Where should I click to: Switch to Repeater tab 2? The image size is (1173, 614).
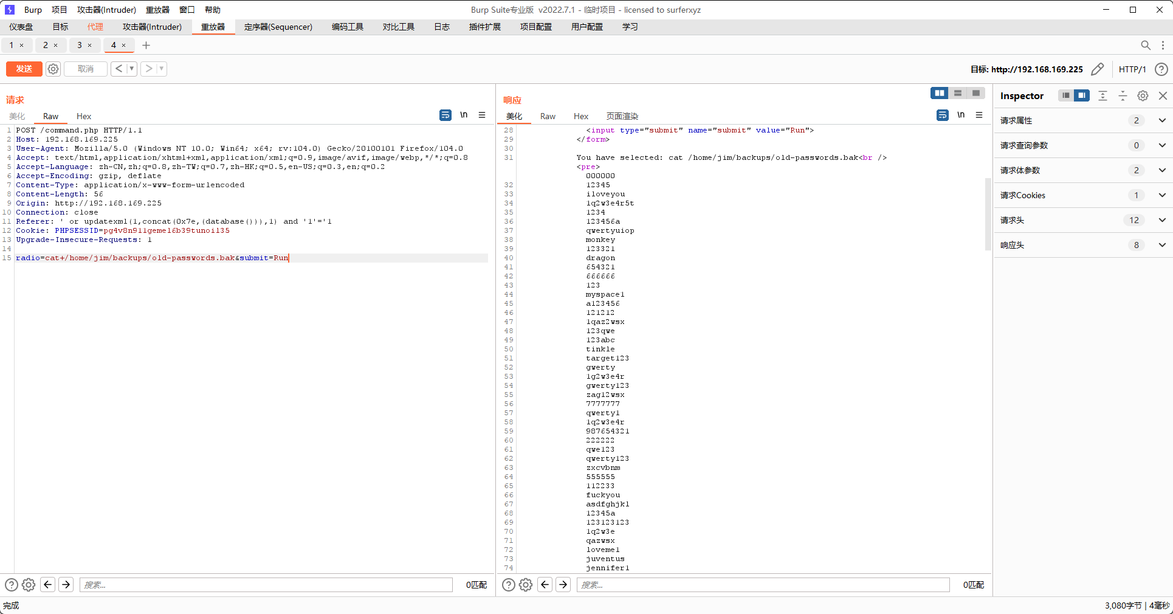(46, 45)
